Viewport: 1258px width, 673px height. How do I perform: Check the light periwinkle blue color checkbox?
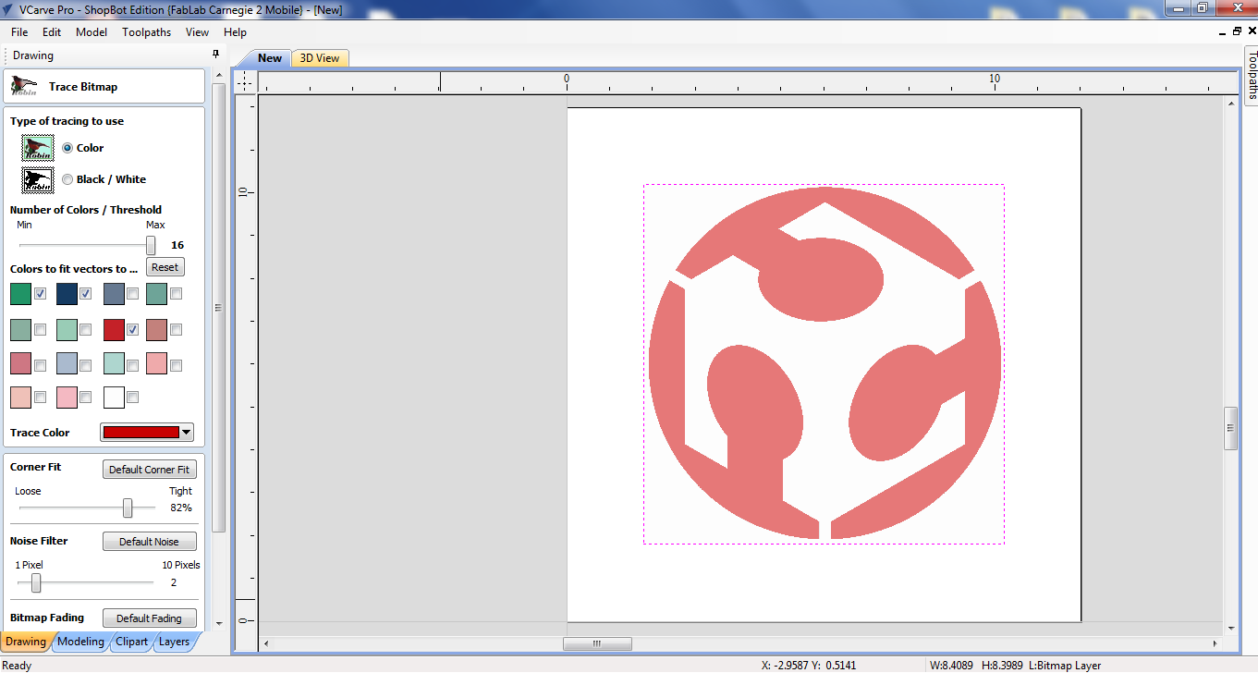click(x=86, y=364)
